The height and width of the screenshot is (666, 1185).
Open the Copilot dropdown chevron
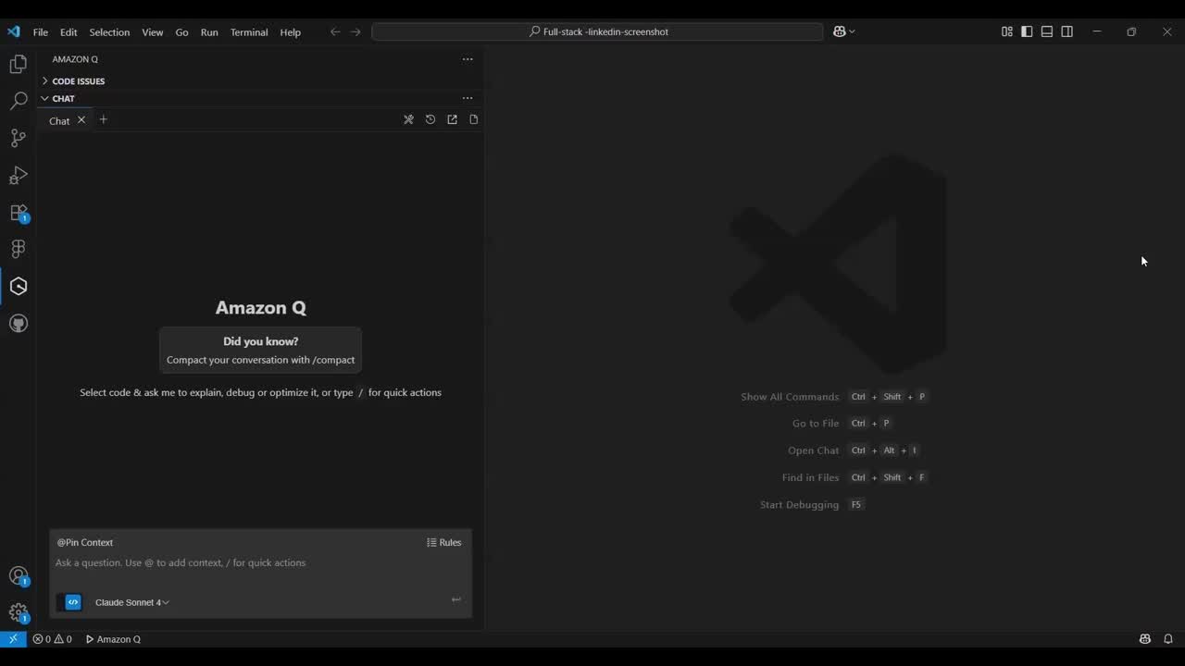tap(852, 31)
